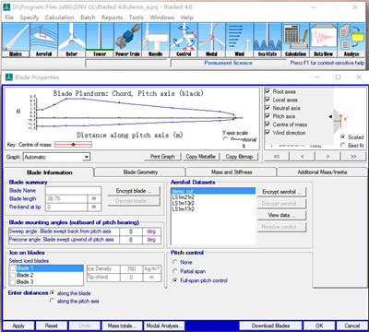Switch to the Blade Geometry tab
This screenshot has width=369, height=332.
pos(140,172)
